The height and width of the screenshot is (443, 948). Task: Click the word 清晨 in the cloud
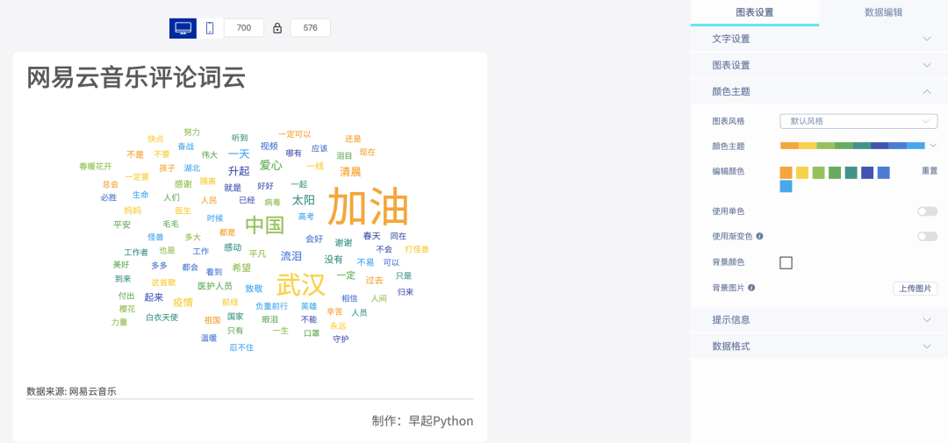pos(350,172)
